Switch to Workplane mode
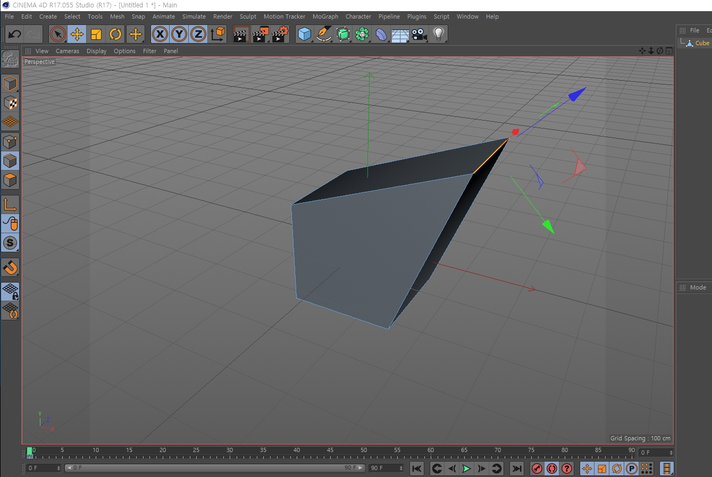The height and width of the screenshot is (477, 712). click(10, 122)
